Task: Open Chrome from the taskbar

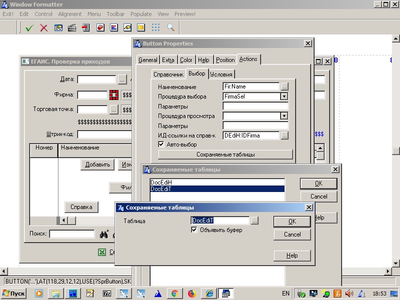Action: point(174,293)
